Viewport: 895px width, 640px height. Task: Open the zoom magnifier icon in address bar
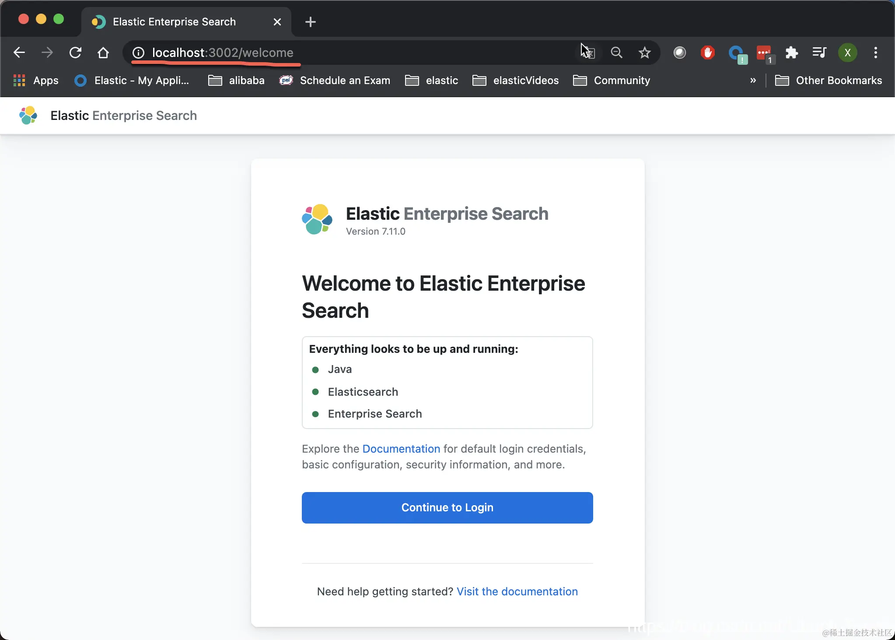(x=616, y=53)
